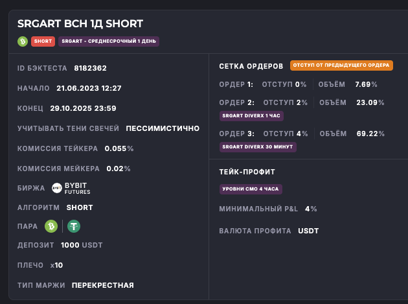Viewport: 408px width, 304px height.
Task: Open the SRGART DIVERX 1 час tag
Action: click(251, 115)
